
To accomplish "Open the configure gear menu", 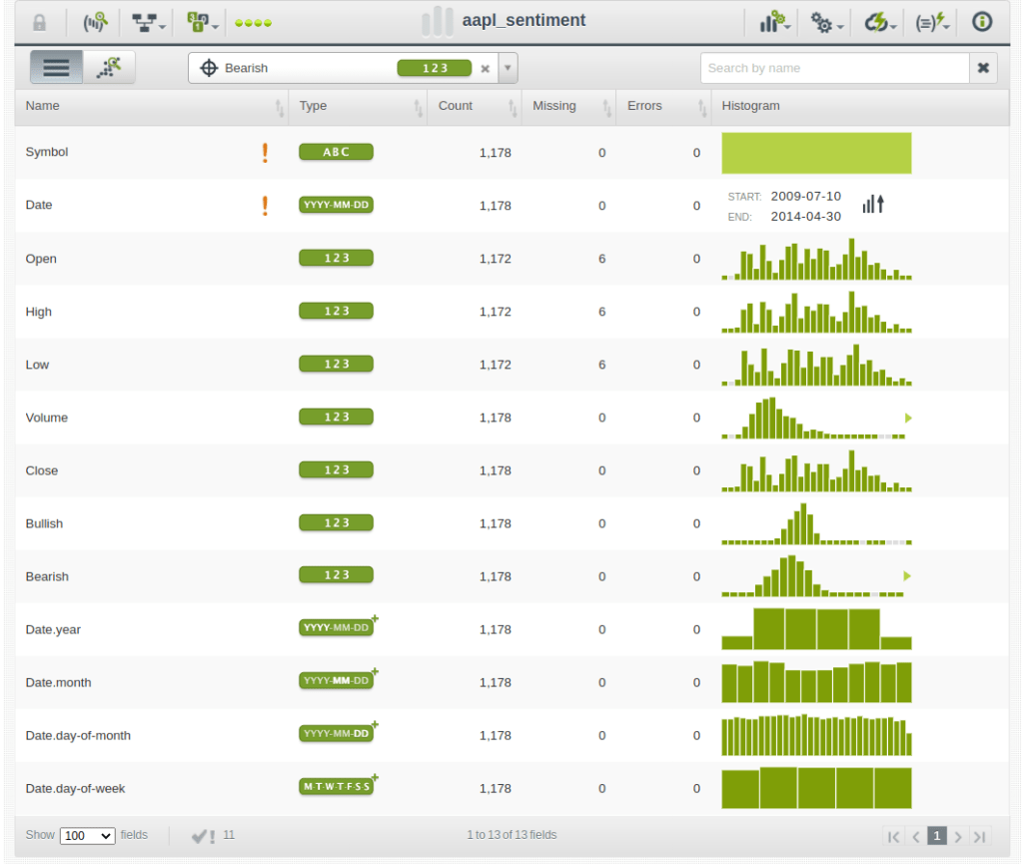I will tap(826, 22).
